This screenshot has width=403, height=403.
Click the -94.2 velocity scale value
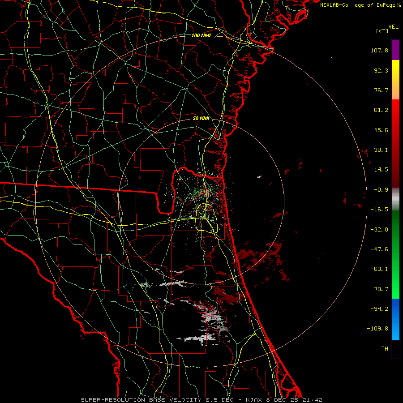click(x=379, y=309)
